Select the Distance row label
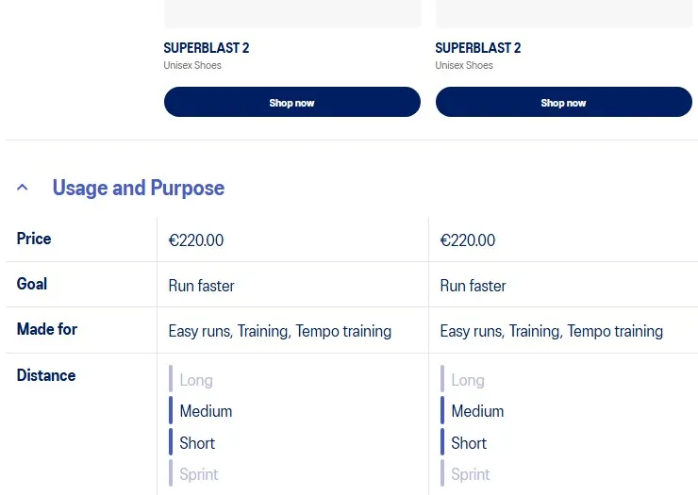Viewport: 698px width, 495px height. pos(46,375)
